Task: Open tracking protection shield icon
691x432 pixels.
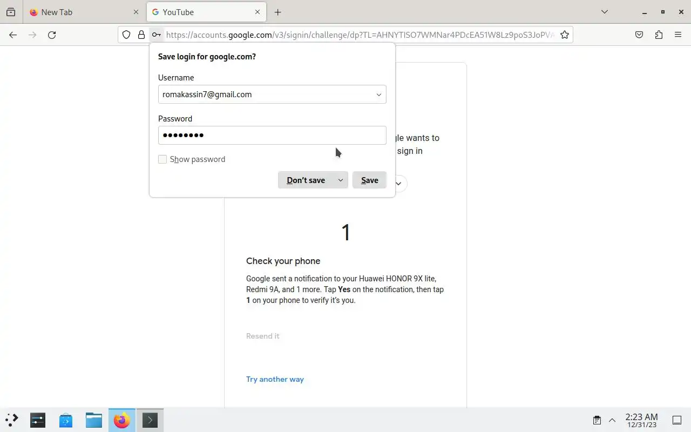Action: (x=126, y=35)
